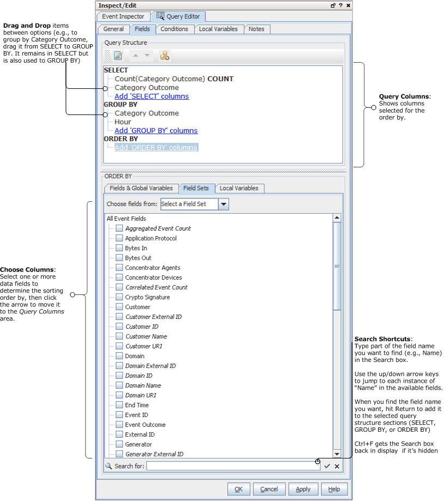Click the undock panel icon in title bar

(x=332, y=5)
